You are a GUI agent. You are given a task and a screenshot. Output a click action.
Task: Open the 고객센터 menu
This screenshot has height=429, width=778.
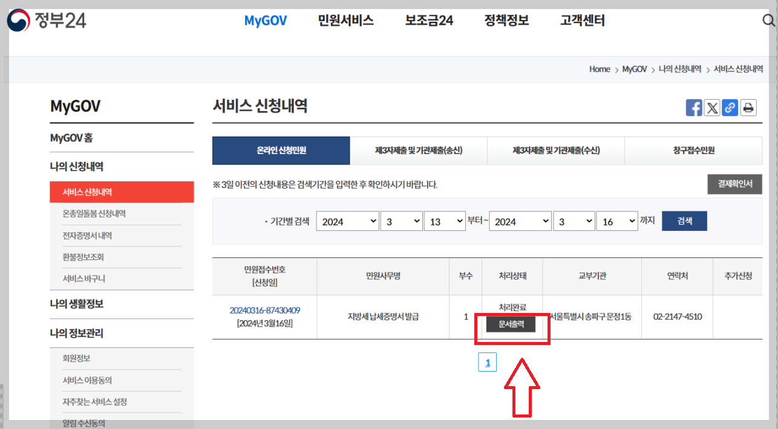(x=581, y=20)
